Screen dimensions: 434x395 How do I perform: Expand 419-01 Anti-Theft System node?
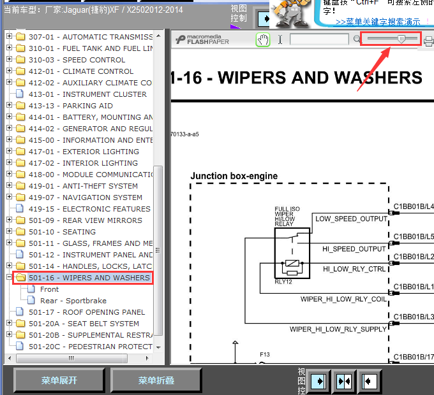(9, 185)
